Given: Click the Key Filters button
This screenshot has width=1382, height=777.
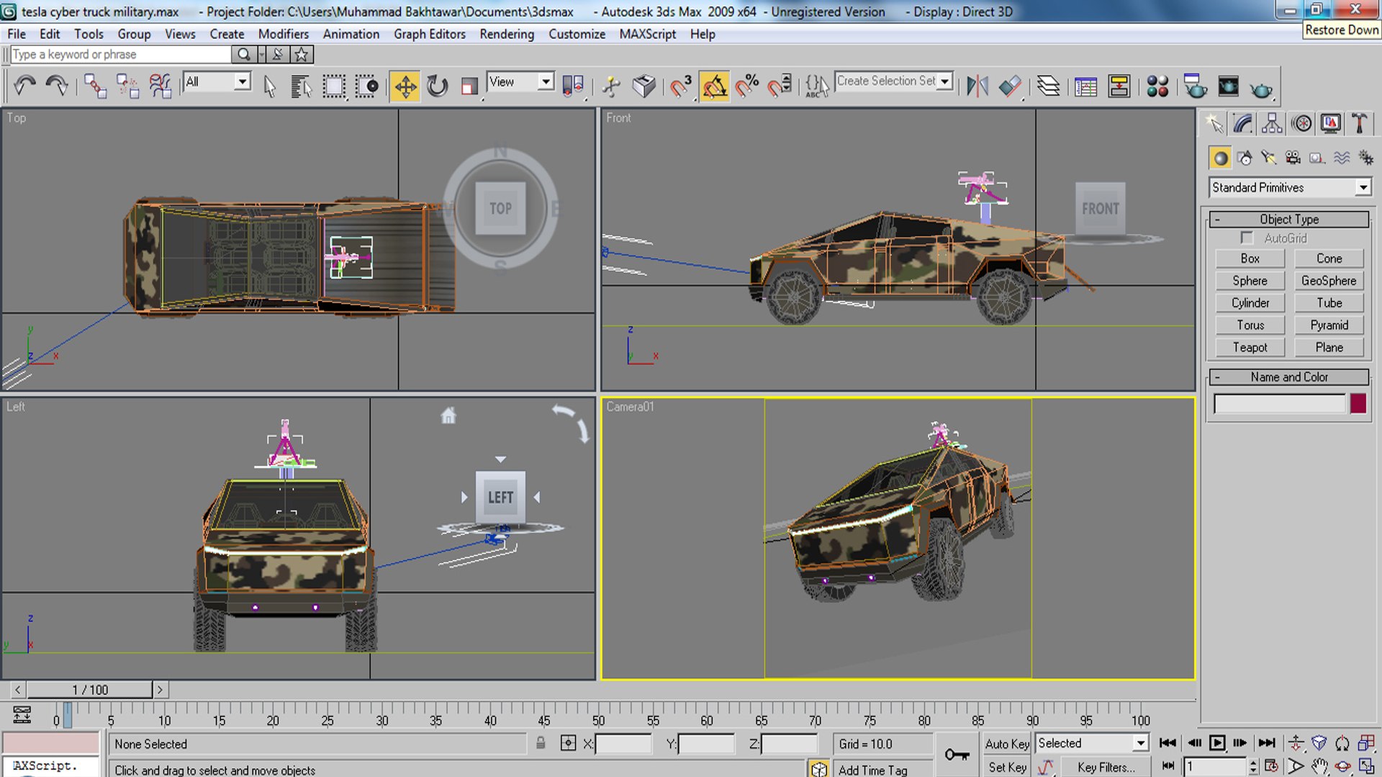Looking at the screenshot, I should (1106, 767).
